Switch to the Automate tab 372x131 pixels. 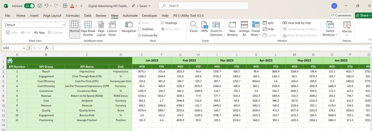pyautogui.click(x=130, y=16)
